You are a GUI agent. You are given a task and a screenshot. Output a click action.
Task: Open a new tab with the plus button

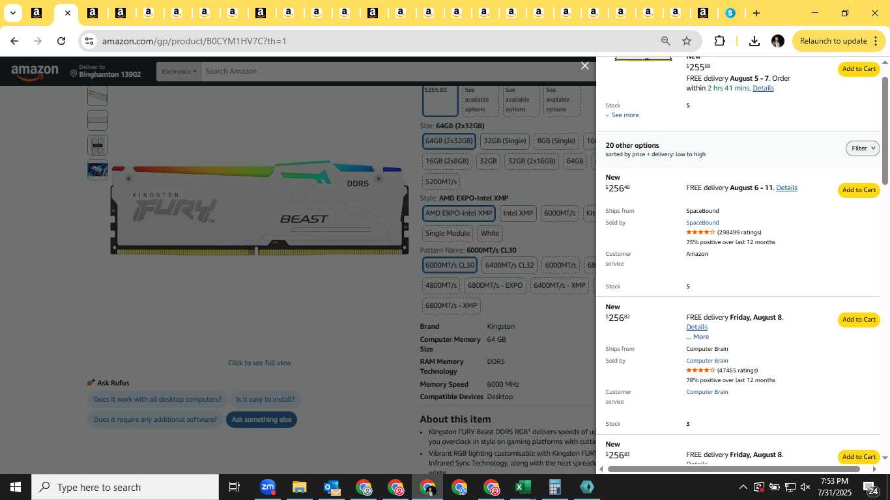756,13
